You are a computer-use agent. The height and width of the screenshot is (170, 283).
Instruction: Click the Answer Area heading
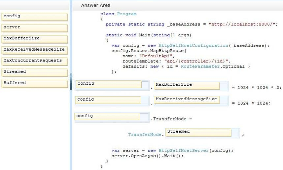tap(96, 5)
